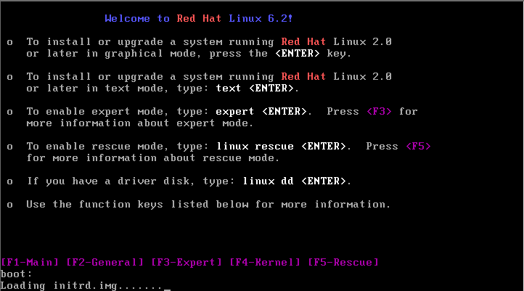Click the bullet before 'Use the function keys'
Image resolution: width=524 pixels, height=291 pixels.
(x=10, y=205)
